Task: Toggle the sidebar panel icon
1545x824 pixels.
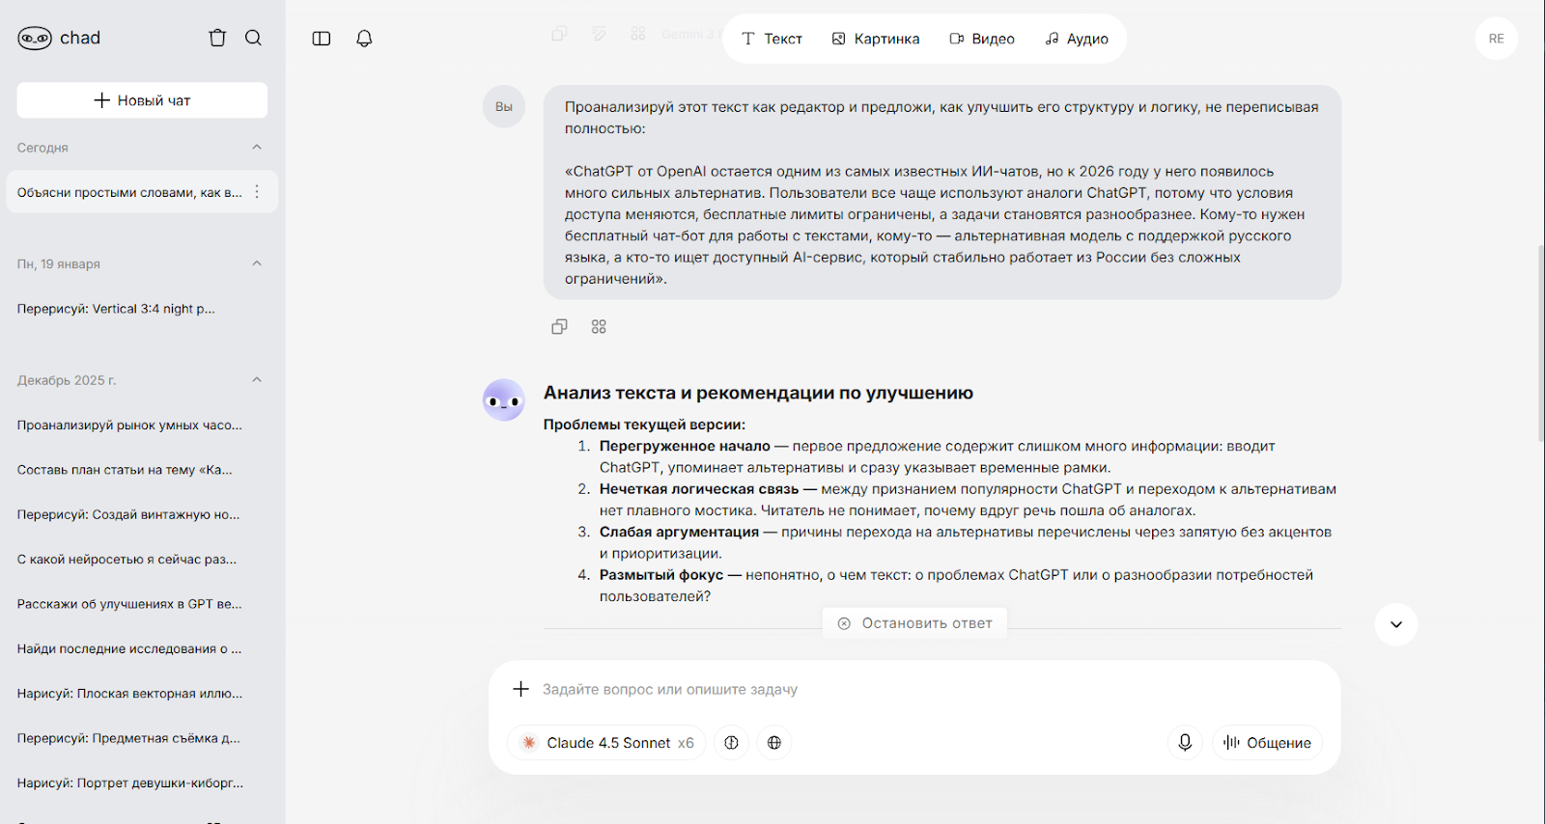Action: click(322, 39)
